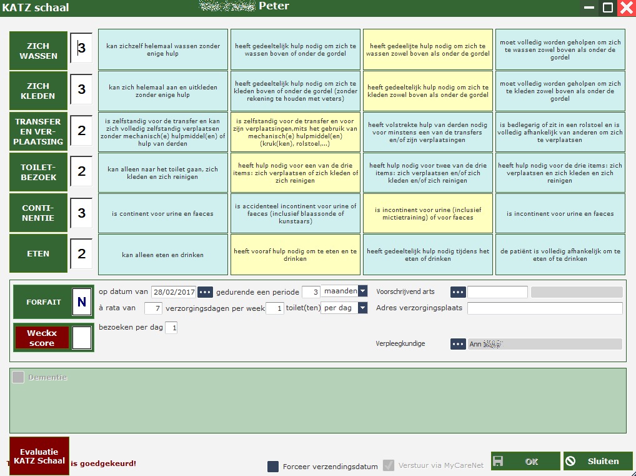This screenshot has width=636, height=476.
Task: Select 'de patiënt is volledig afhankelijk' eating option
Action: pos(560,255)
